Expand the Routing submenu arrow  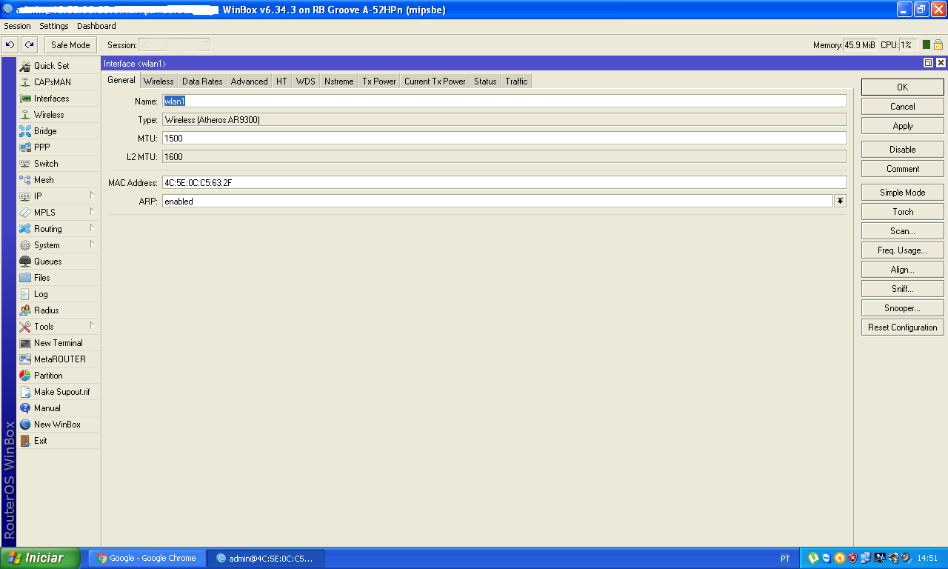pyautogui.click(x=92, y=228)
